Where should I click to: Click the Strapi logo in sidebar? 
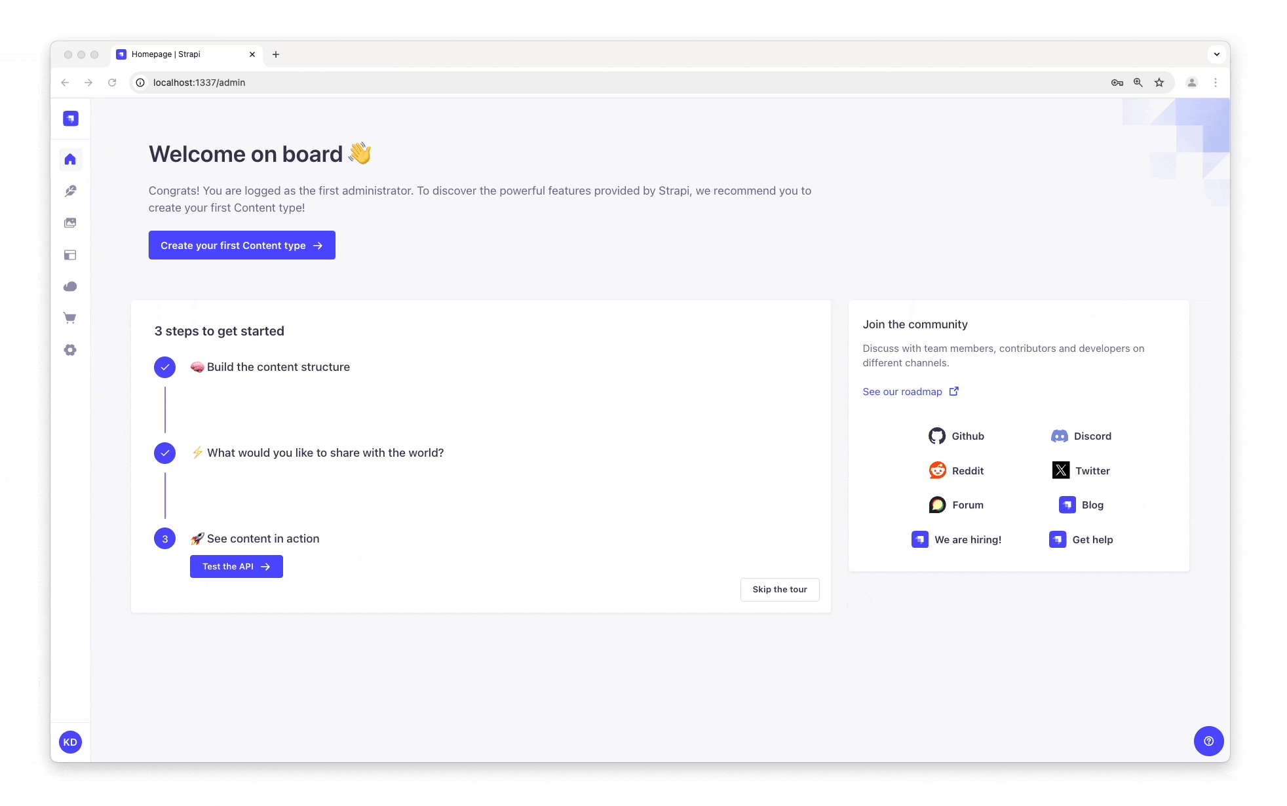pos(71,119)
